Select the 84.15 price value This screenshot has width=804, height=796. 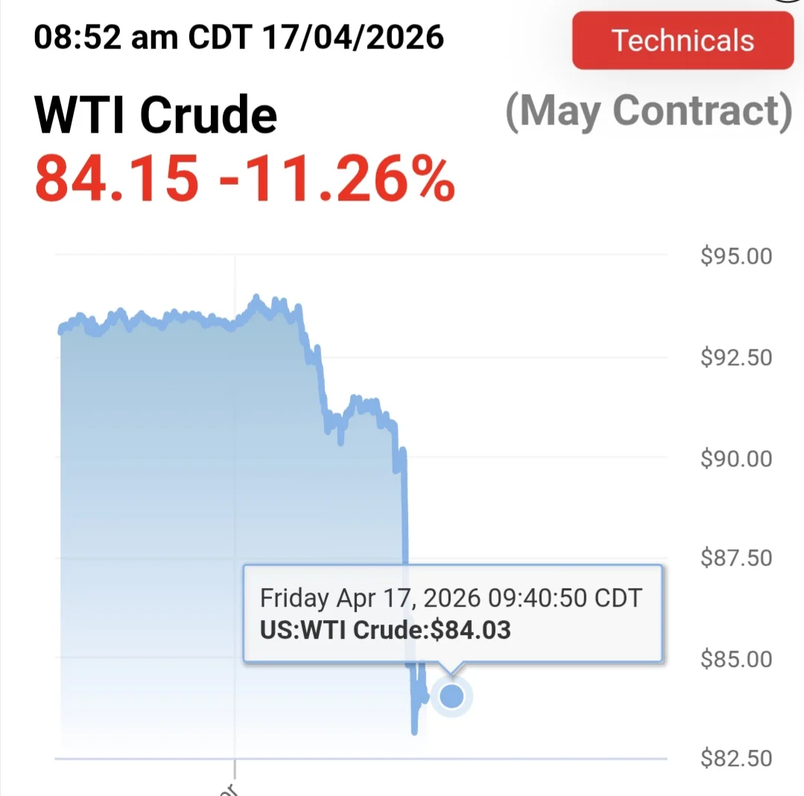(116, 178)
